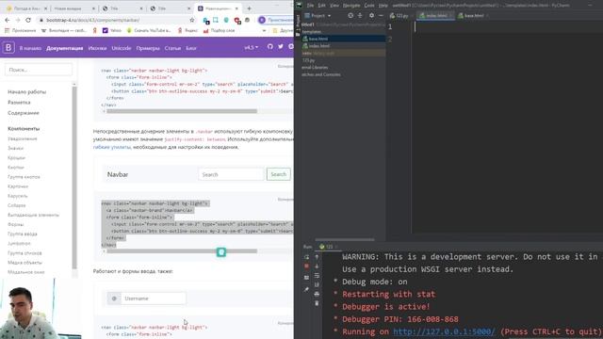Open Project panel settings gear
Viewport: 603px width, 339px height.
(371, 15)
